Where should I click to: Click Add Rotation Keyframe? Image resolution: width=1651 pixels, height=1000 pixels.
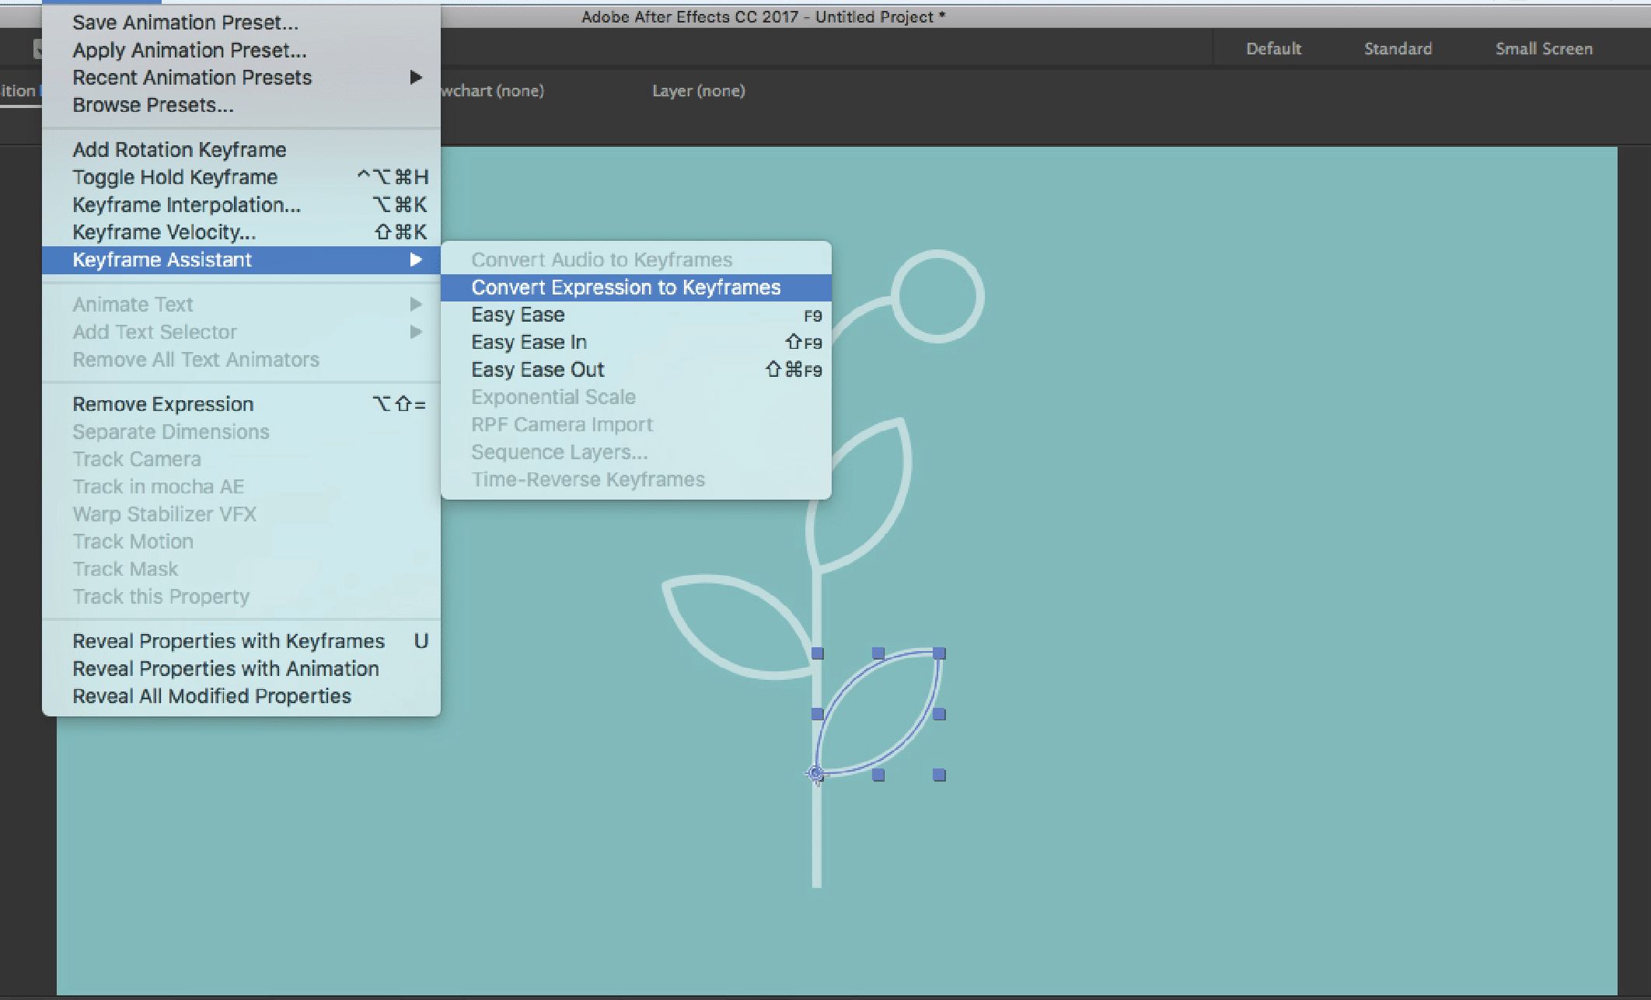click(x=180, y=150)
